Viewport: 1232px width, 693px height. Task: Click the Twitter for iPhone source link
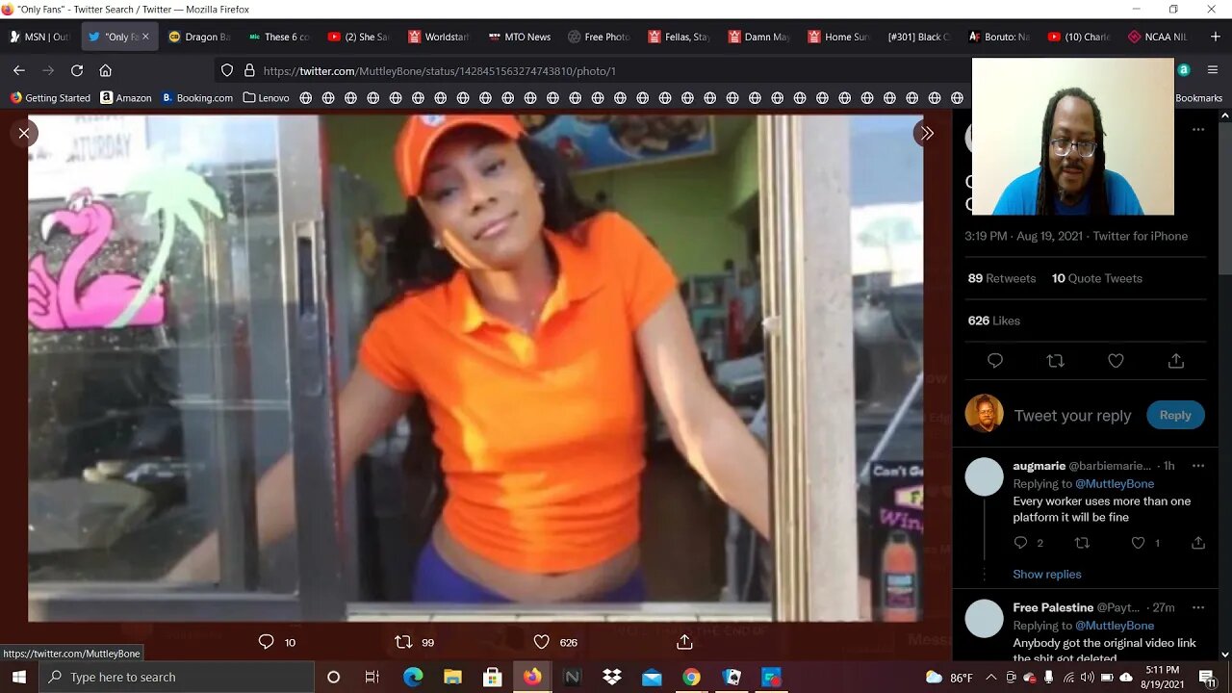tap(1140, 236)
